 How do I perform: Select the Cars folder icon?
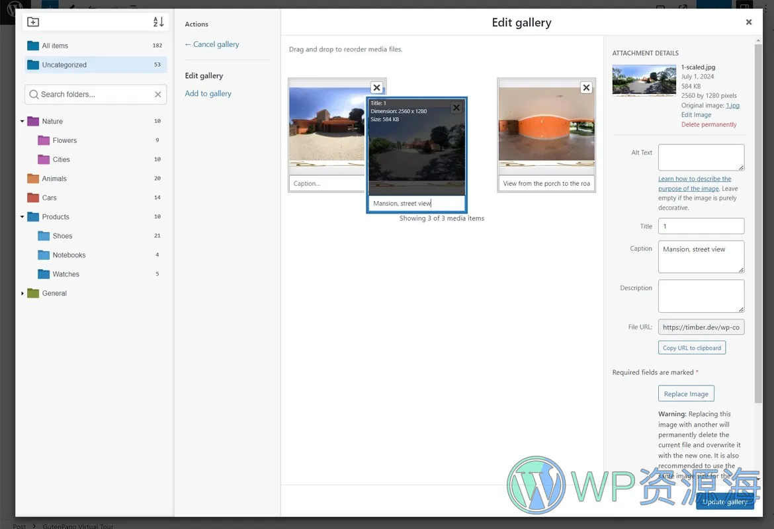coord(33,198)
